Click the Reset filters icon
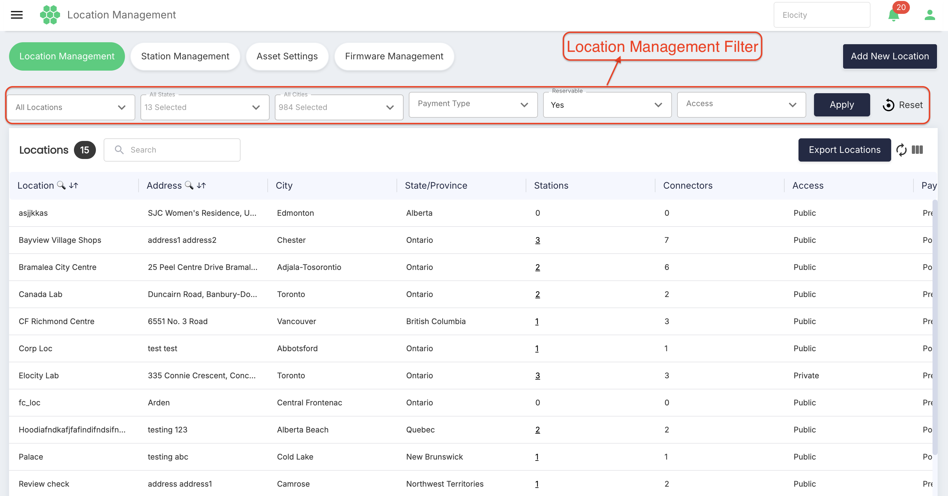The width and height of the screenshot is (948, 496). click(888, 105)
